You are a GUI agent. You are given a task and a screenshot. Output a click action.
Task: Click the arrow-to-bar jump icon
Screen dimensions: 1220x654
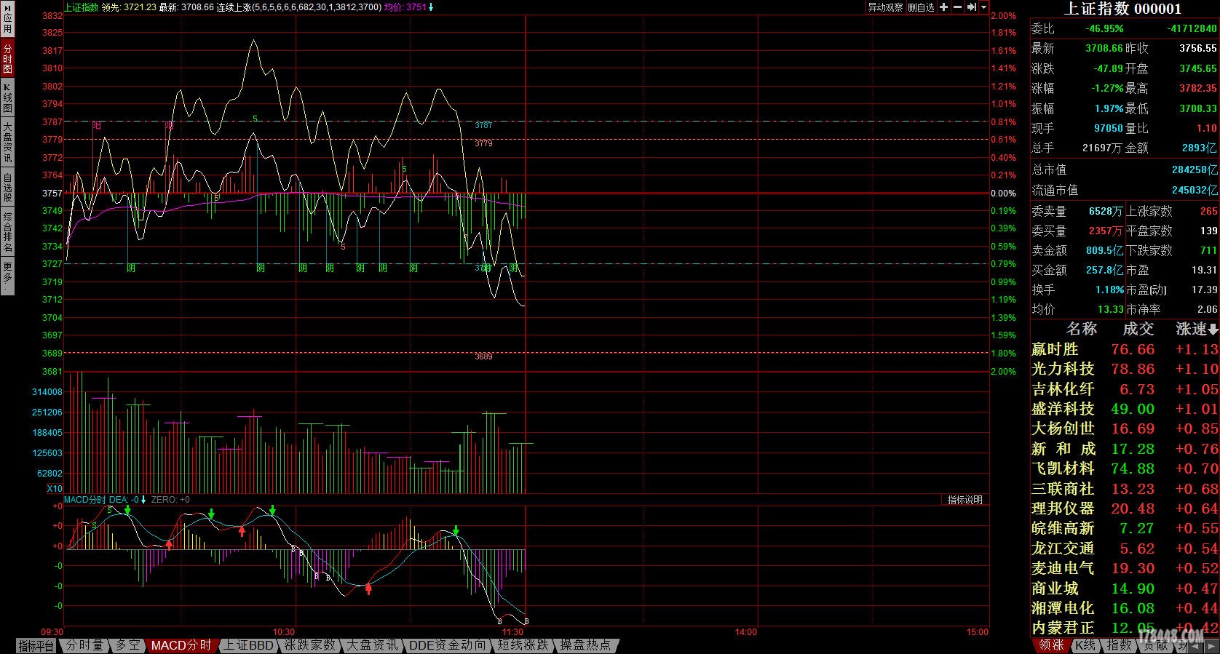pyautogui.click(x=972, y=7)
